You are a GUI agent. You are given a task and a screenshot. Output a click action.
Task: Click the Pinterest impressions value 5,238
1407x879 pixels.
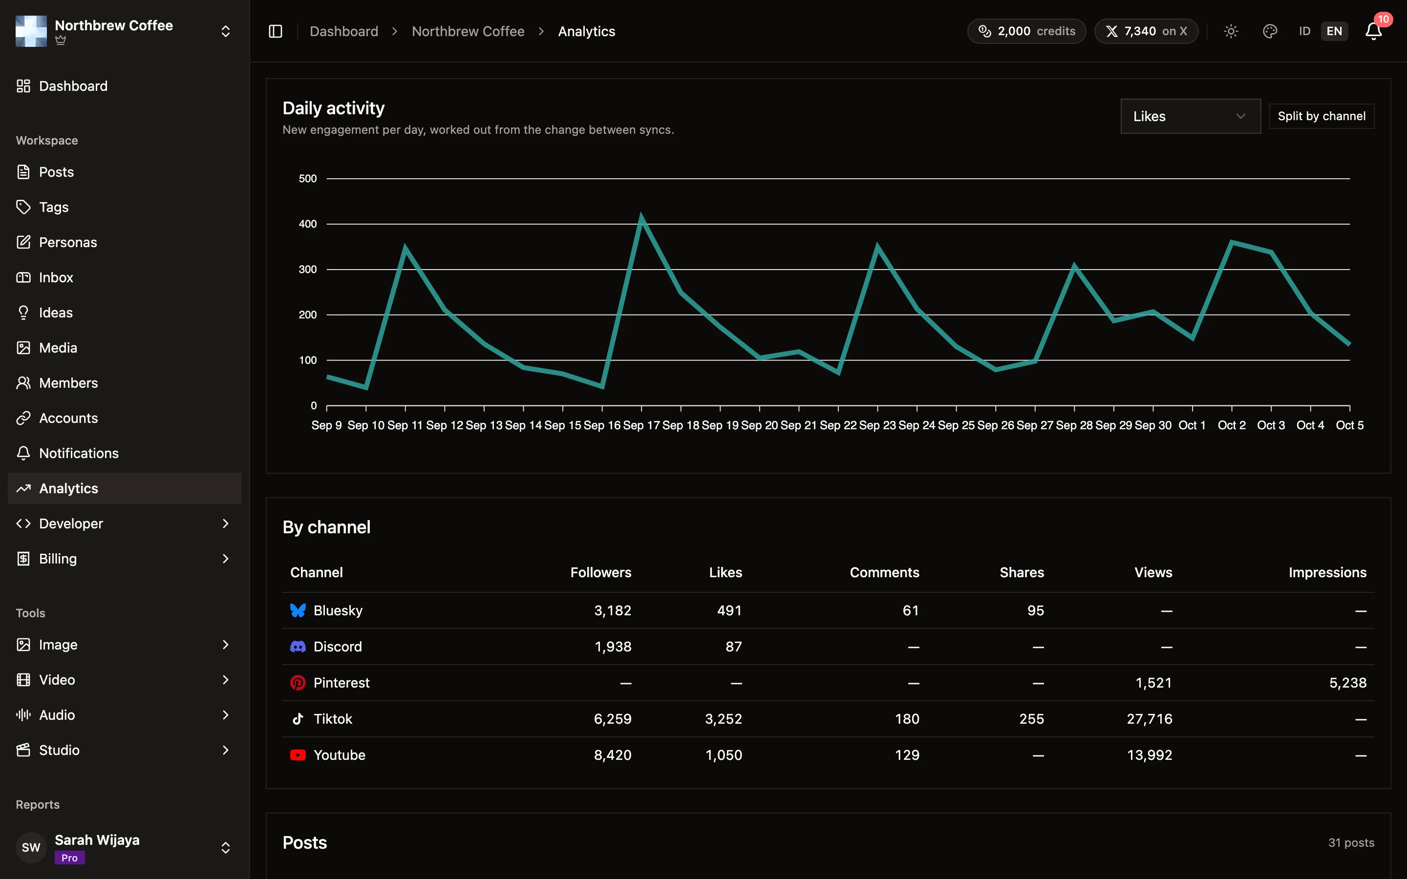point(1348,683)
